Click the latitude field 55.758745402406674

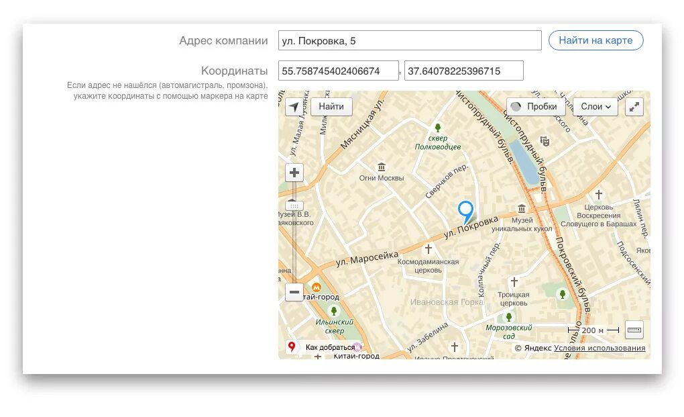click(x=339, y=71)
